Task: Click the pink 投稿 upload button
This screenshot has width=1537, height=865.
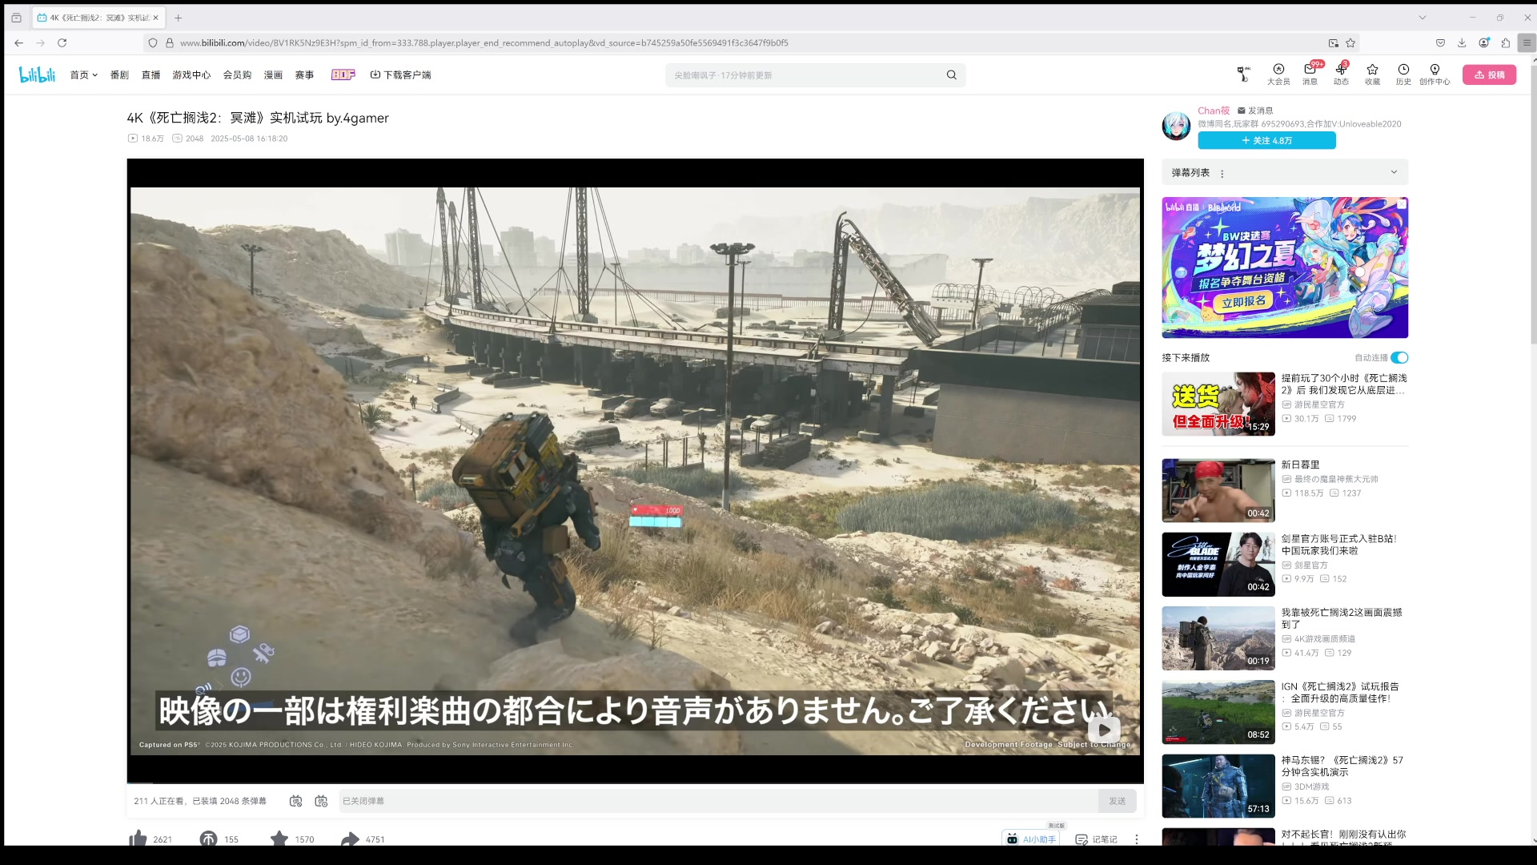Action: [1489, 74]
